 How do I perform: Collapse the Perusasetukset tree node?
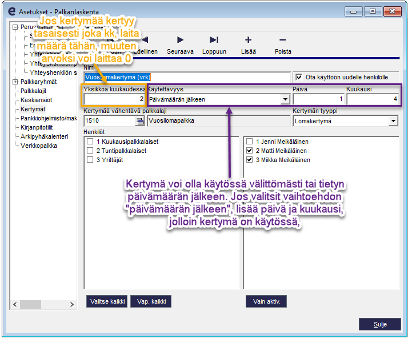15,27
